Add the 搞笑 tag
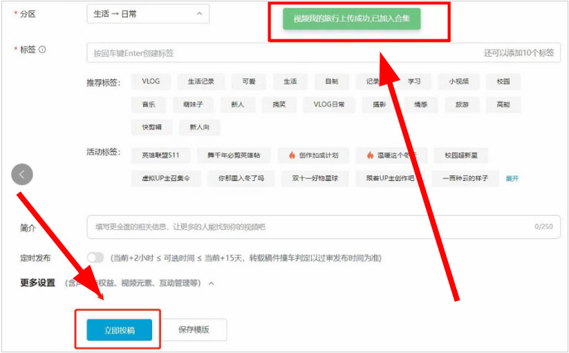The width and height of the screenshot is (569, 353). (279, 104)
